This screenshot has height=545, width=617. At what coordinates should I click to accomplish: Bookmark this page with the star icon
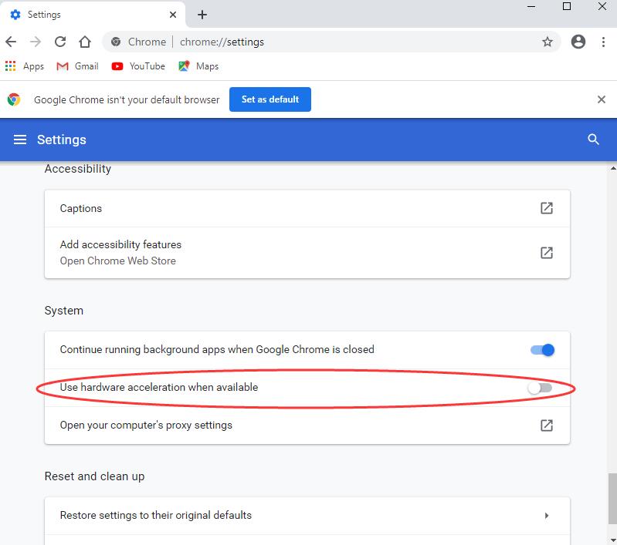548,42
